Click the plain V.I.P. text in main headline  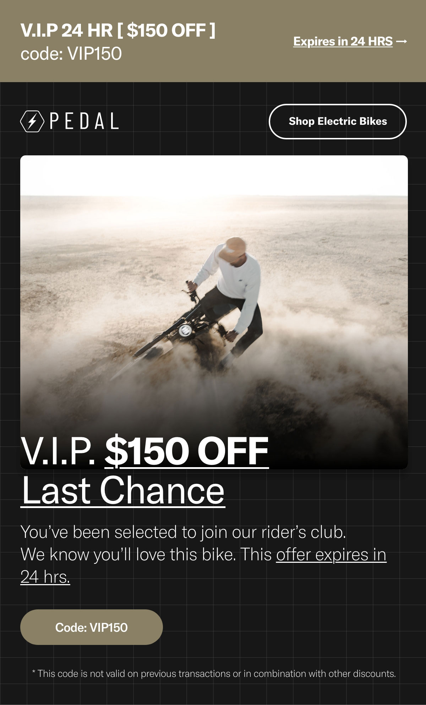[58, 452]
